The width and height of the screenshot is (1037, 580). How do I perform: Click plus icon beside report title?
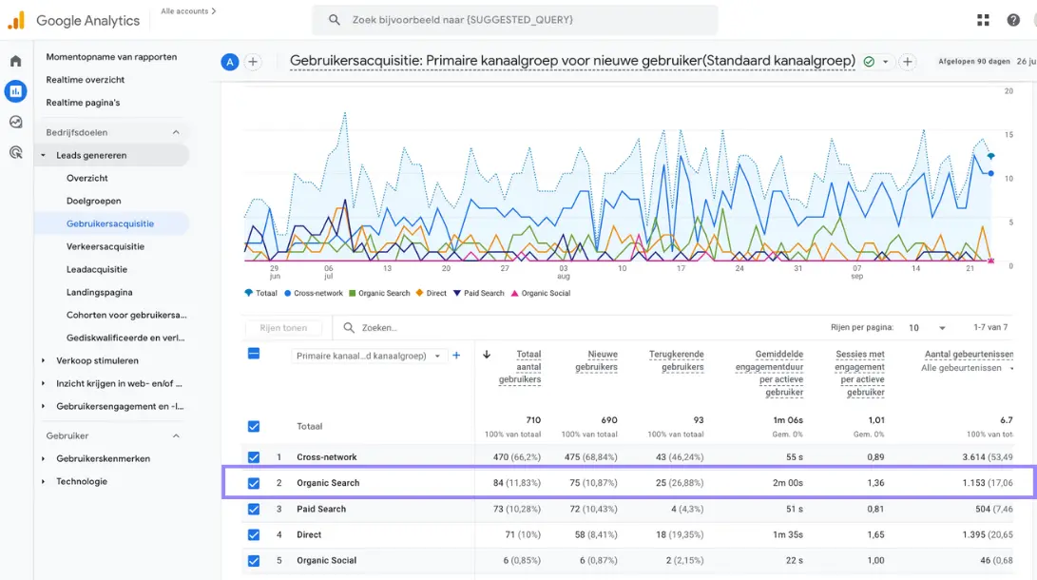[x=908, y=61]
